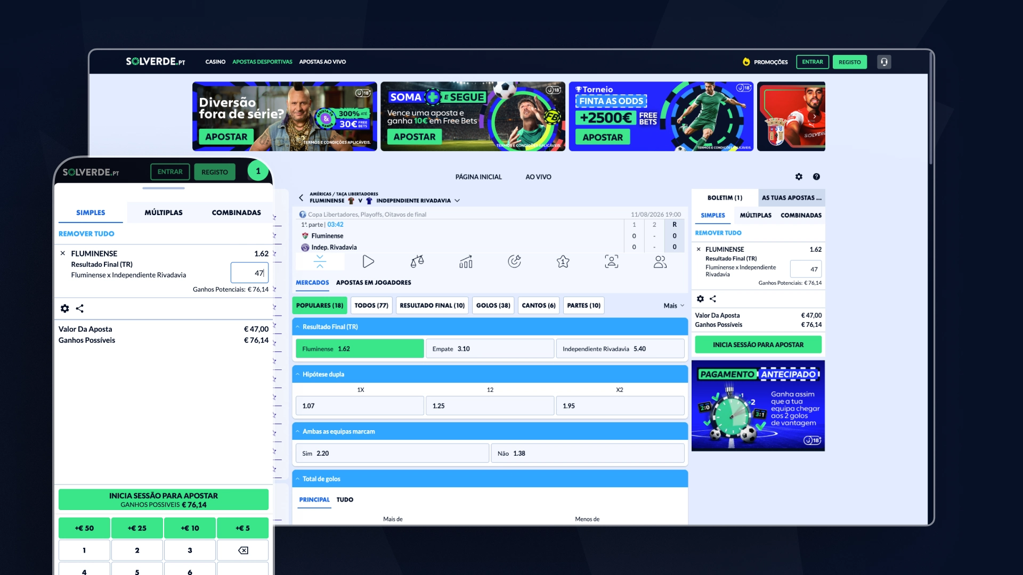
Task: Tap the green betslip counter badge on mobile
Action: click(258, 171)
